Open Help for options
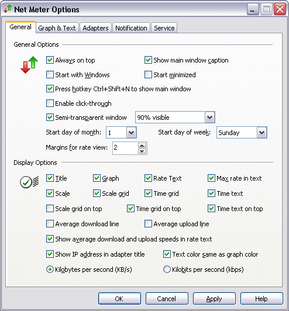 (x=262, y=299)
